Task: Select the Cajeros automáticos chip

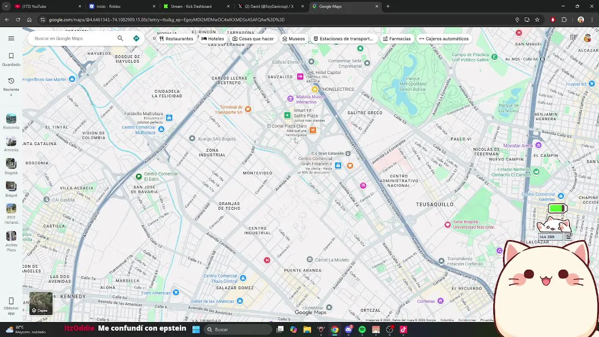Action: pyautogui.click(x=444, y=39)
